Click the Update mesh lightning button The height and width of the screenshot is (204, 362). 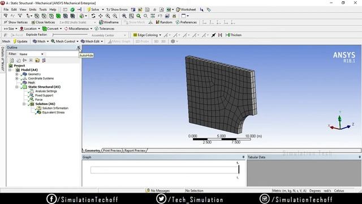click(x=20, y=41)
